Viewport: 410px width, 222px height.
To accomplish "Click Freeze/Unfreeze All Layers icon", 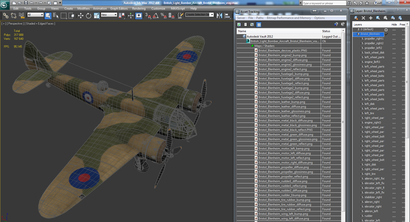I will (x=400, y=18).
